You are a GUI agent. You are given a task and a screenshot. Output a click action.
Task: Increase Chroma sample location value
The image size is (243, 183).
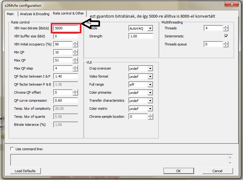click(150, 115)
